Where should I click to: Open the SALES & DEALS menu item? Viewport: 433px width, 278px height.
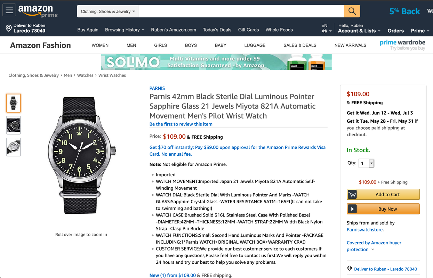point(300,45)
